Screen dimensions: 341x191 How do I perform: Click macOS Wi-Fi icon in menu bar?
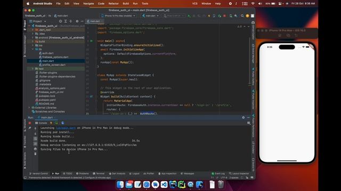tap(253, 4)
